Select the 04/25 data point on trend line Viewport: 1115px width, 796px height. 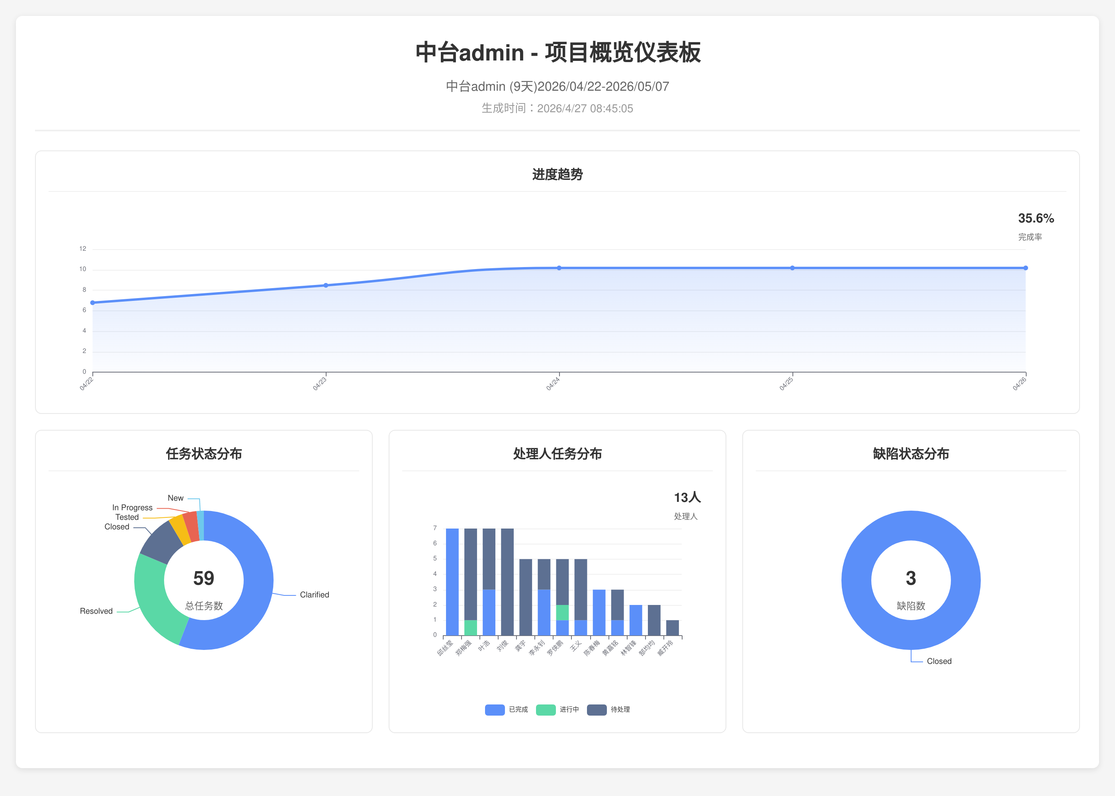(x=792, y=268)
